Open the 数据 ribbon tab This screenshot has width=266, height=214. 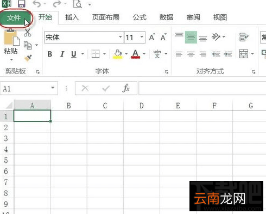[x=166, y=17]
